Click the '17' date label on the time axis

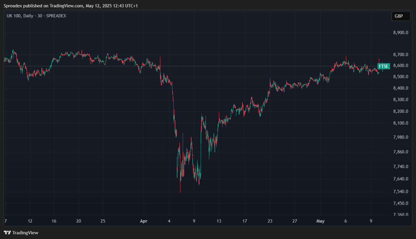(245, 221)
